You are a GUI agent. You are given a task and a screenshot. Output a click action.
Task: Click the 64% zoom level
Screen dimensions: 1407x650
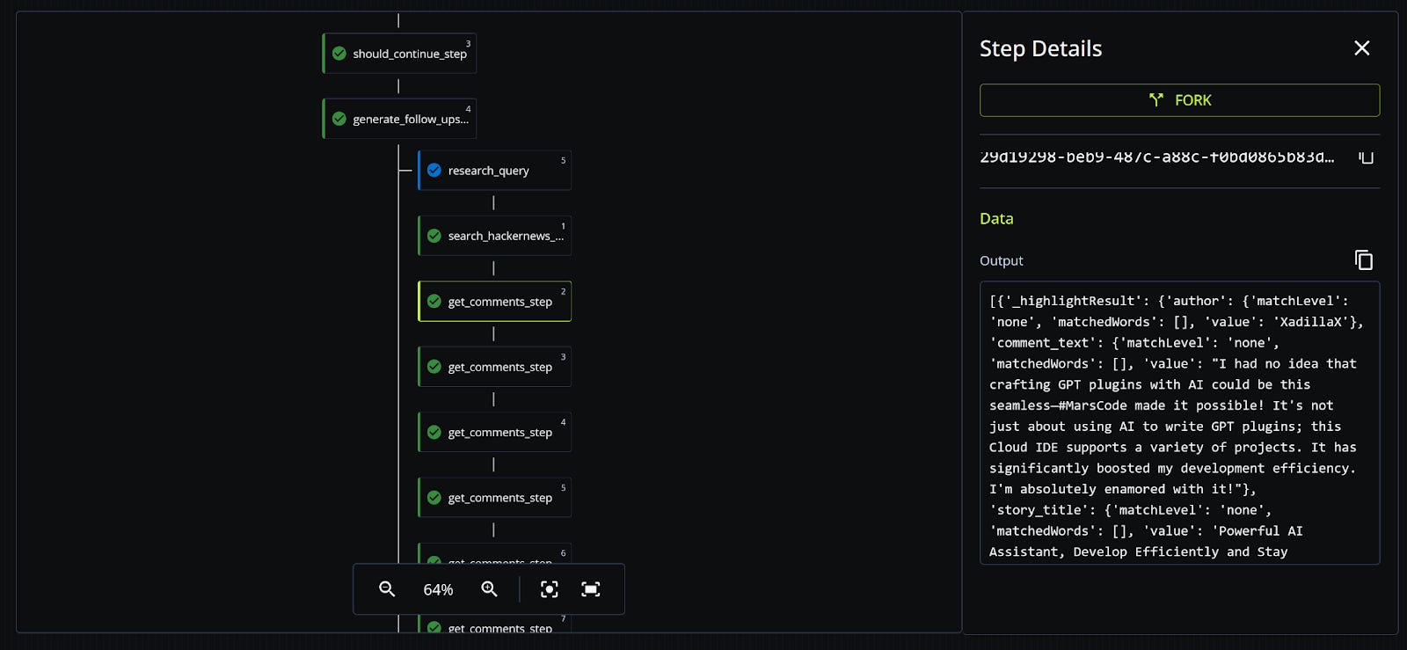[438, 590]
